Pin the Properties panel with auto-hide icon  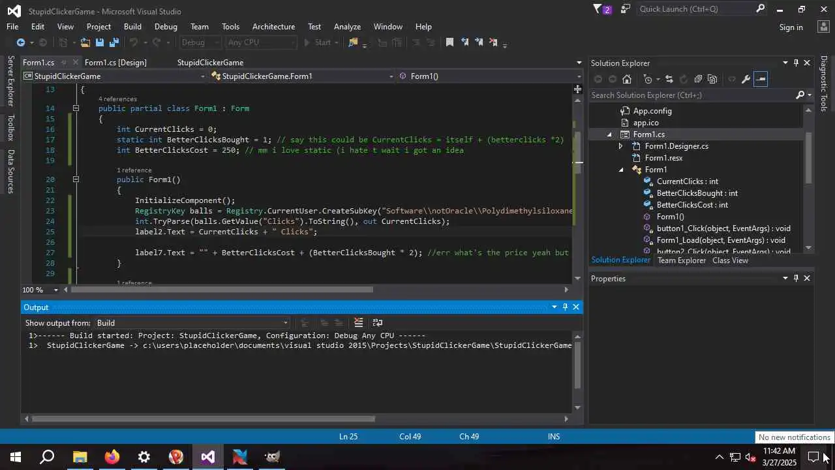point(796,278)
